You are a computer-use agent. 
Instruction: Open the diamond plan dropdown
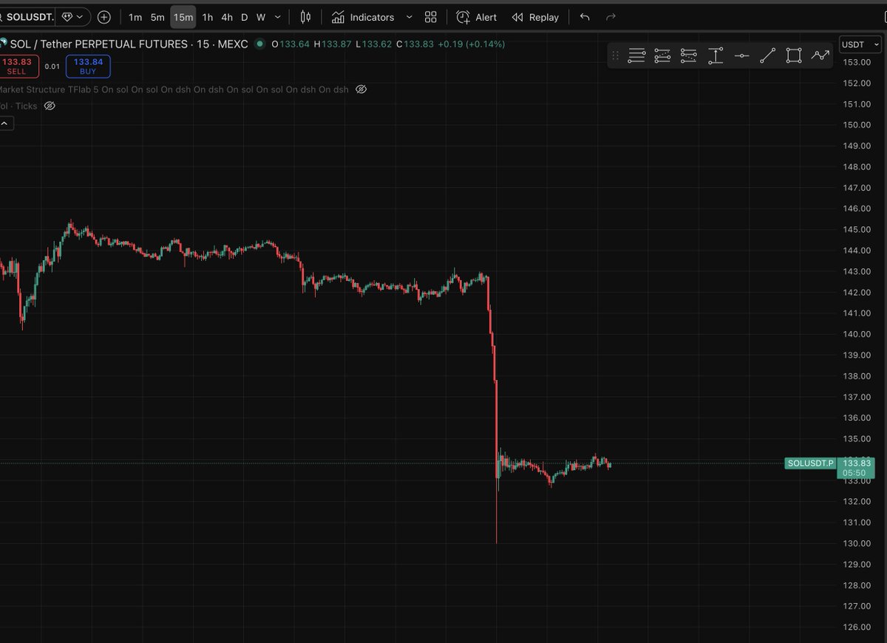click(x=74, y=16)
